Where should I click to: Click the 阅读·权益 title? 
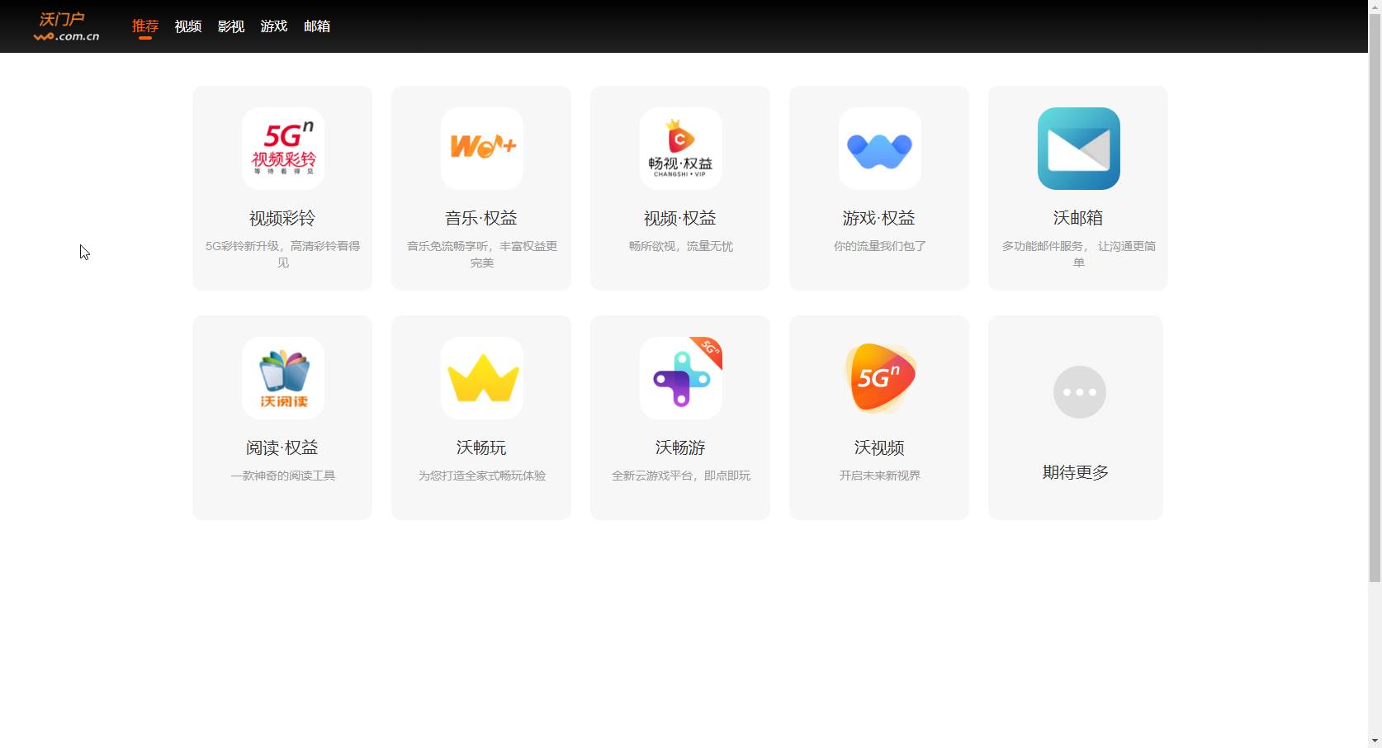pos(282,447)
